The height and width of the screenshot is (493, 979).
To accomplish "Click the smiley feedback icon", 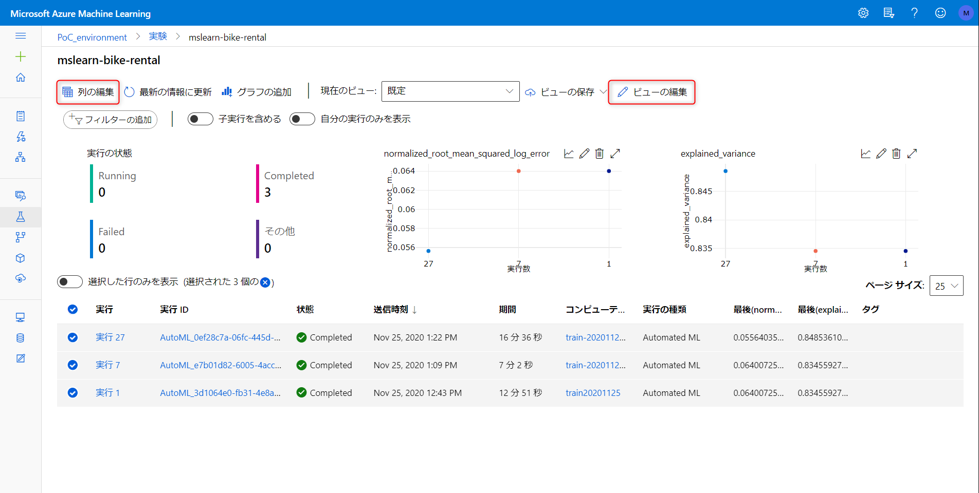I will click(940, 13).
